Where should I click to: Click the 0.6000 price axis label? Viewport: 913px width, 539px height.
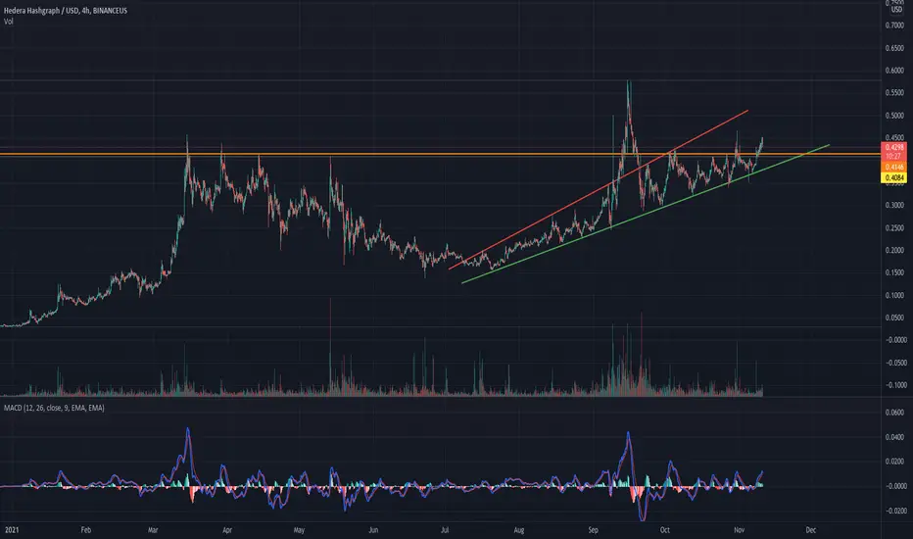coord(894,71)
